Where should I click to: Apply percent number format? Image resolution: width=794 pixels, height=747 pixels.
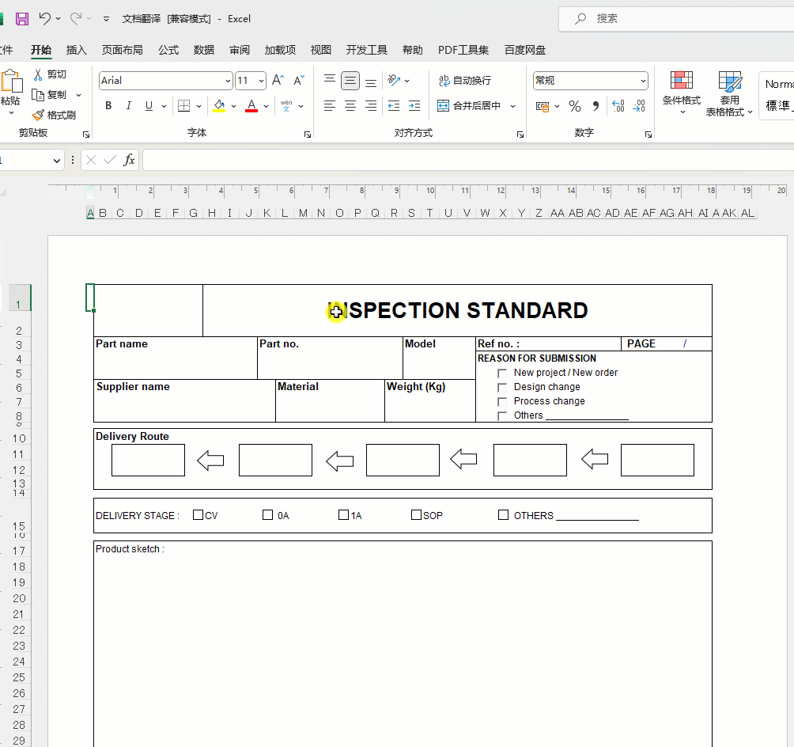point(574,105)
